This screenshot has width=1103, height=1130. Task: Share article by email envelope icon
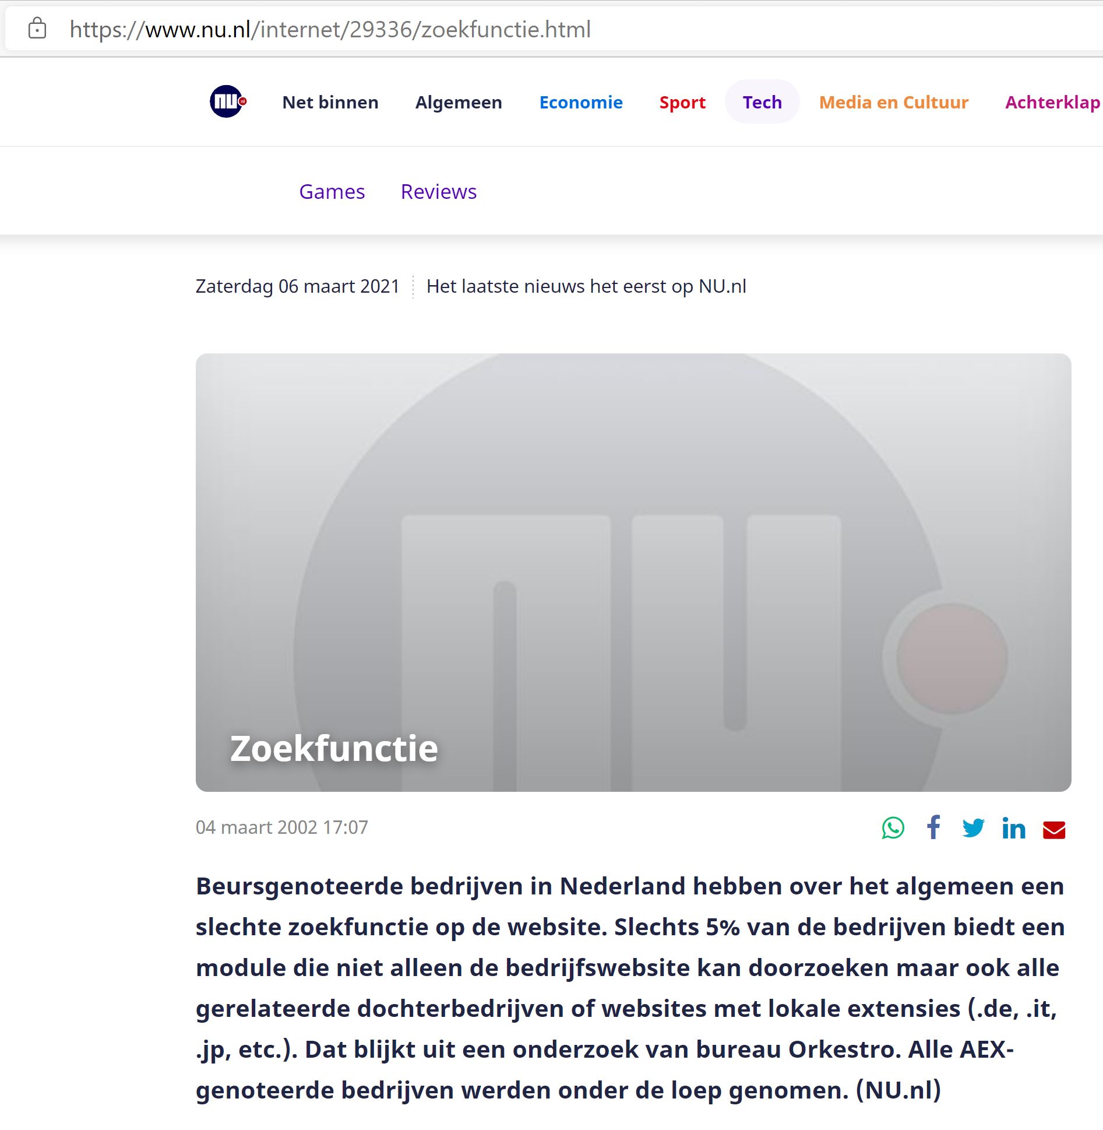coord(1053,830)
